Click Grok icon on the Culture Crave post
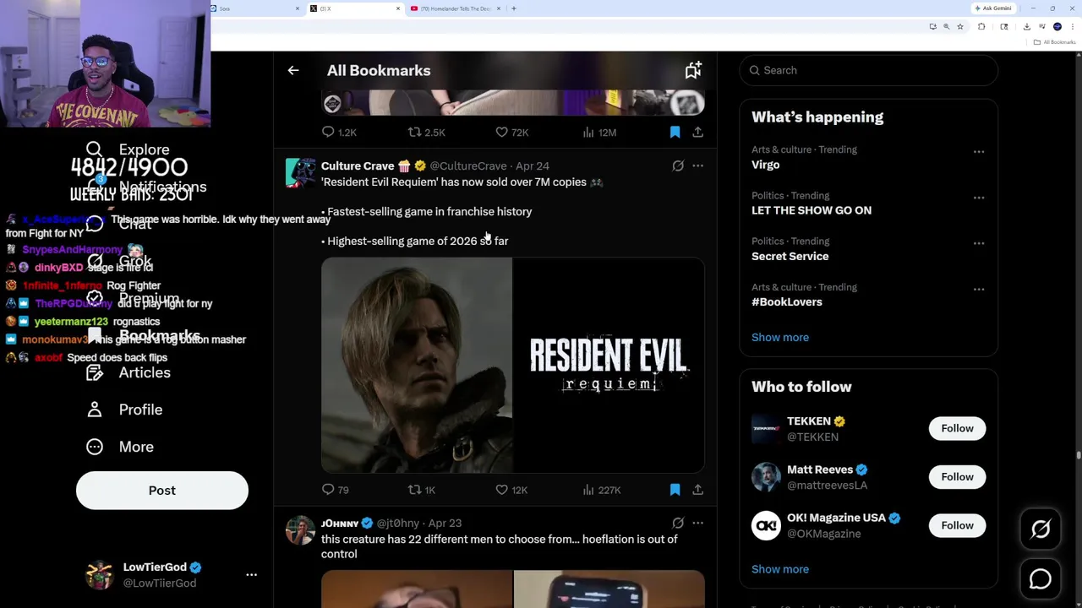The height and width of the screenshot is (608, 1082). pos(678,166)
